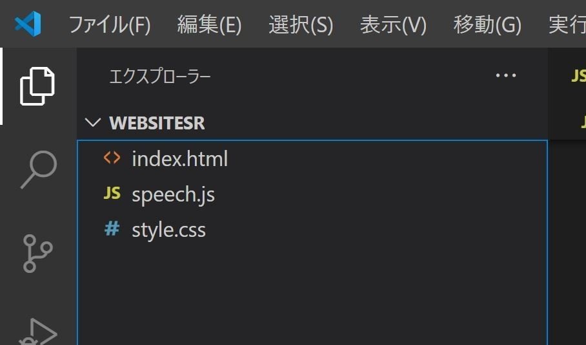Screen dimensions: 586x345
Task: Open the Explorer view in activity bar
Action: (x=37, y=86)
